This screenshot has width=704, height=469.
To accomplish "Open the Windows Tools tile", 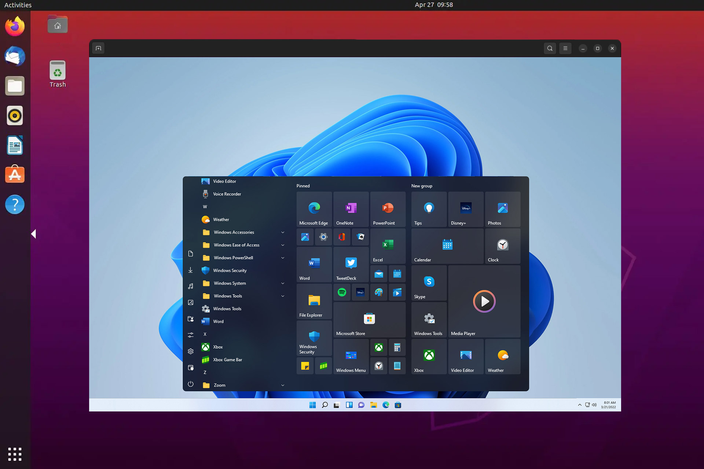I will pos(429,320).
